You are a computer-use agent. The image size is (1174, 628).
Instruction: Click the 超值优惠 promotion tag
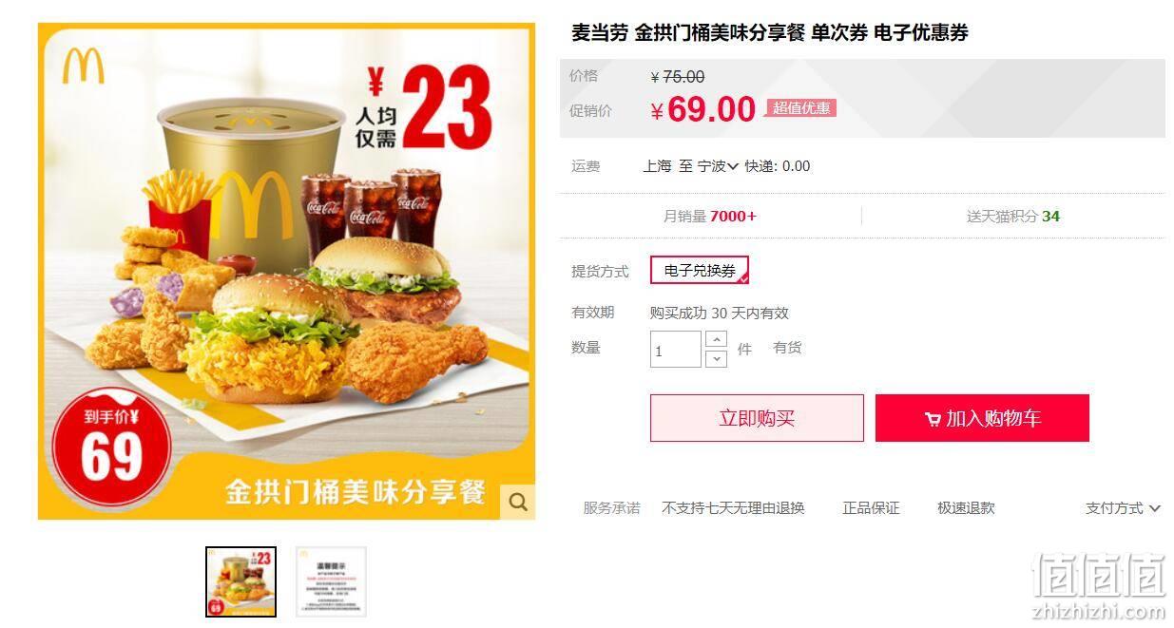801,108
